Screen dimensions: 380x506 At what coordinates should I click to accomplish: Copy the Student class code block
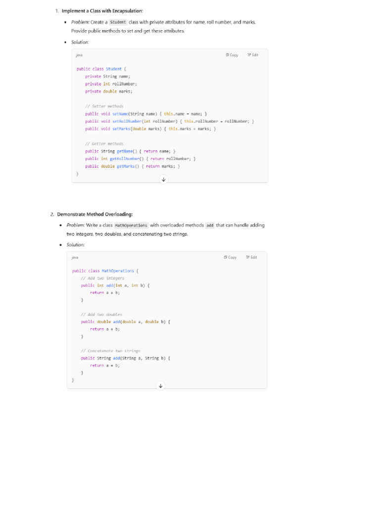pyautogui.click(x=232, y=55)
